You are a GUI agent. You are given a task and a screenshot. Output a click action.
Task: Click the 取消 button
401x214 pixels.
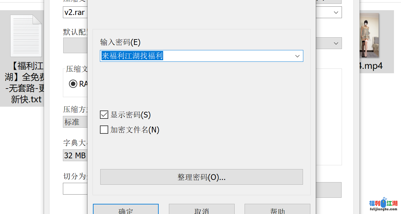[x=201, y=210]
